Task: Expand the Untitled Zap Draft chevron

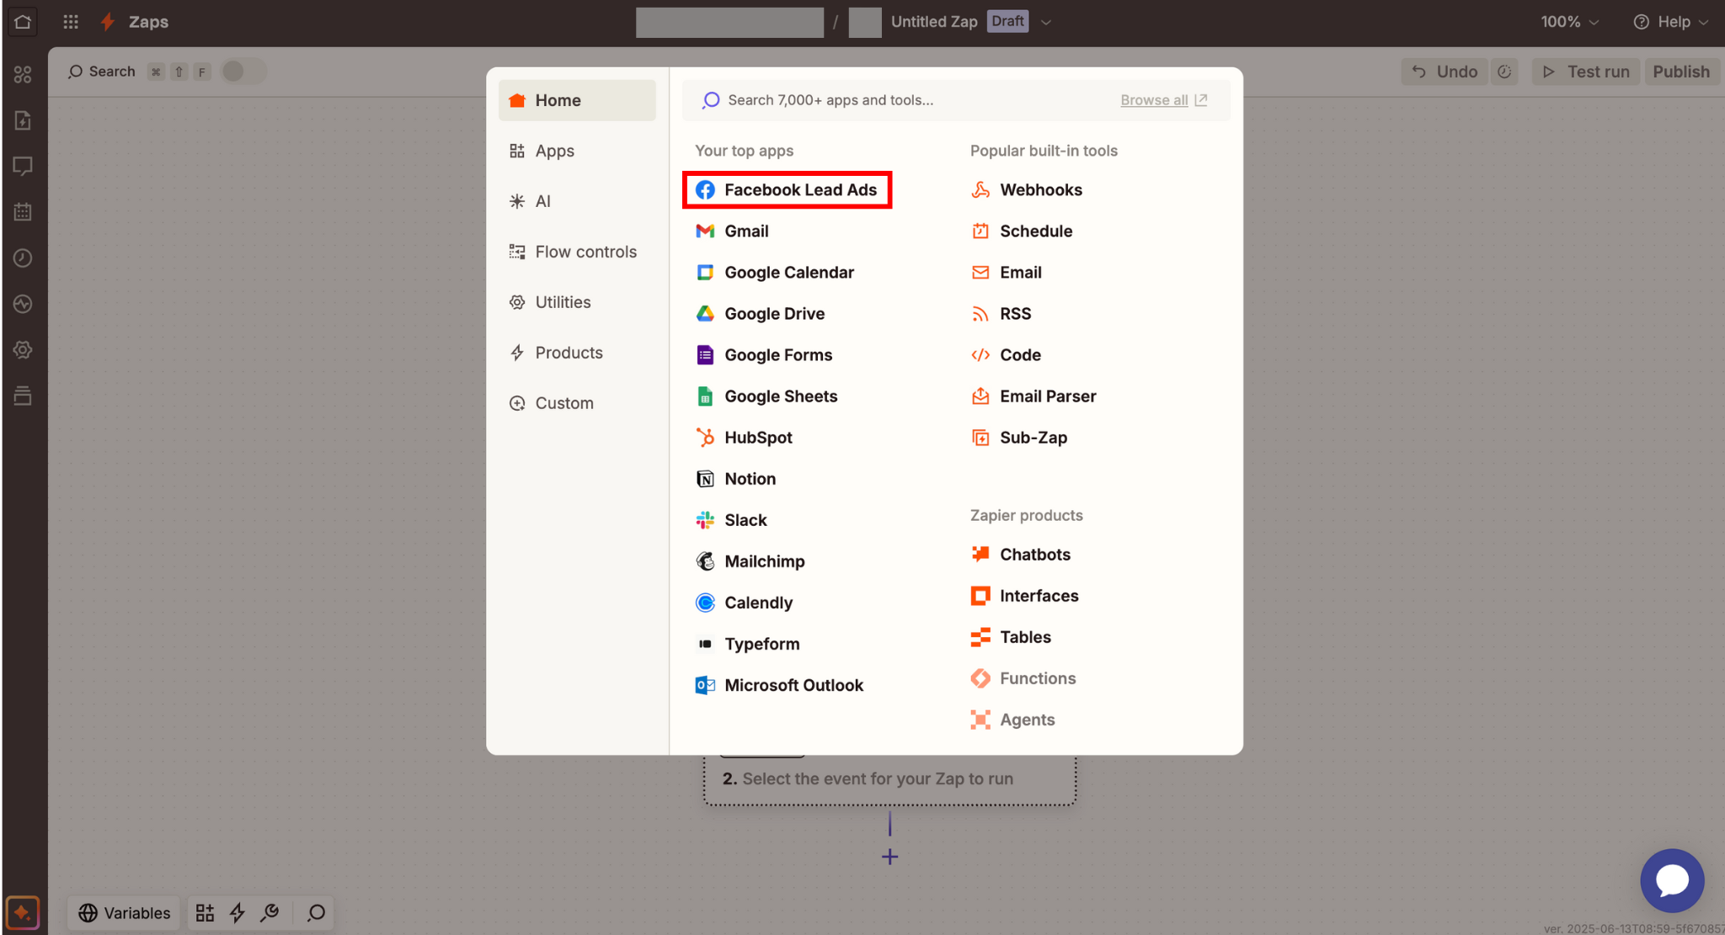Action: click(x=1046, y=22)
